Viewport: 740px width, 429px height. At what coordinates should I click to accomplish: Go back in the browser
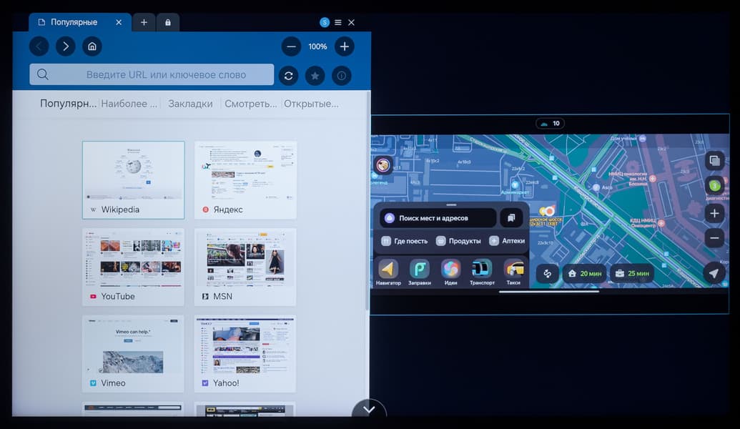click(39, 46)
